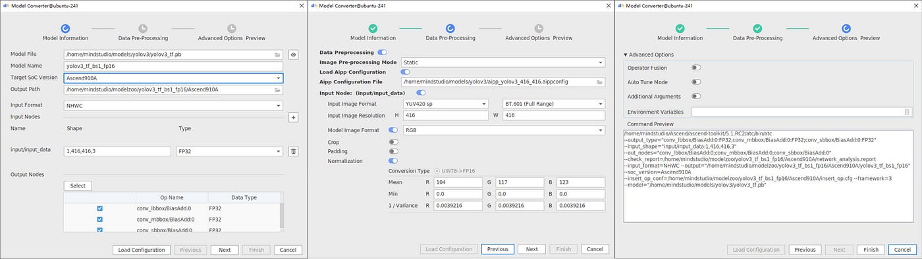
Task: Click Previous in the Data Pre-Processing window
Action: pos(498,249)
